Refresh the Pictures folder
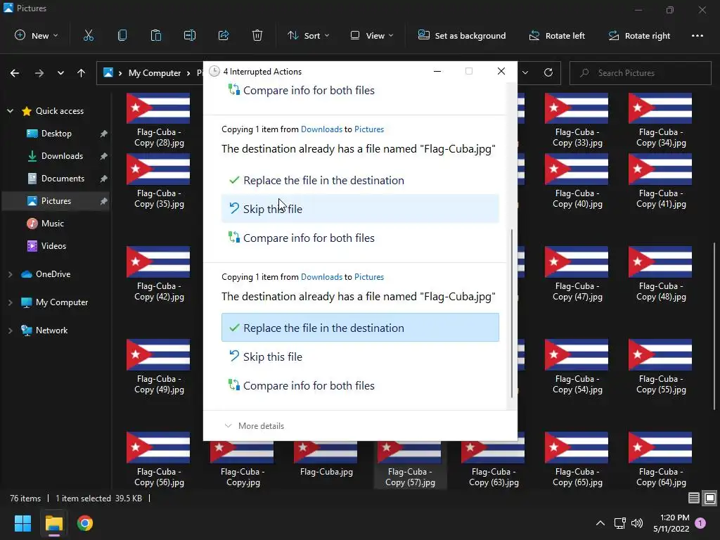Screen dimensions: 720x540 pos(548,72)
